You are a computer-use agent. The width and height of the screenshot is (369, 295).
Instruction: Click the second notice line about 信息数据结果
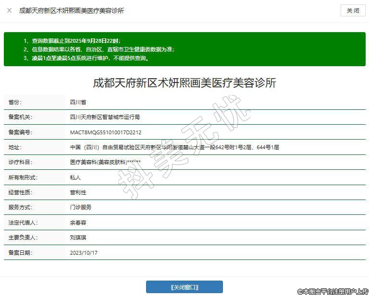point(98,49)
